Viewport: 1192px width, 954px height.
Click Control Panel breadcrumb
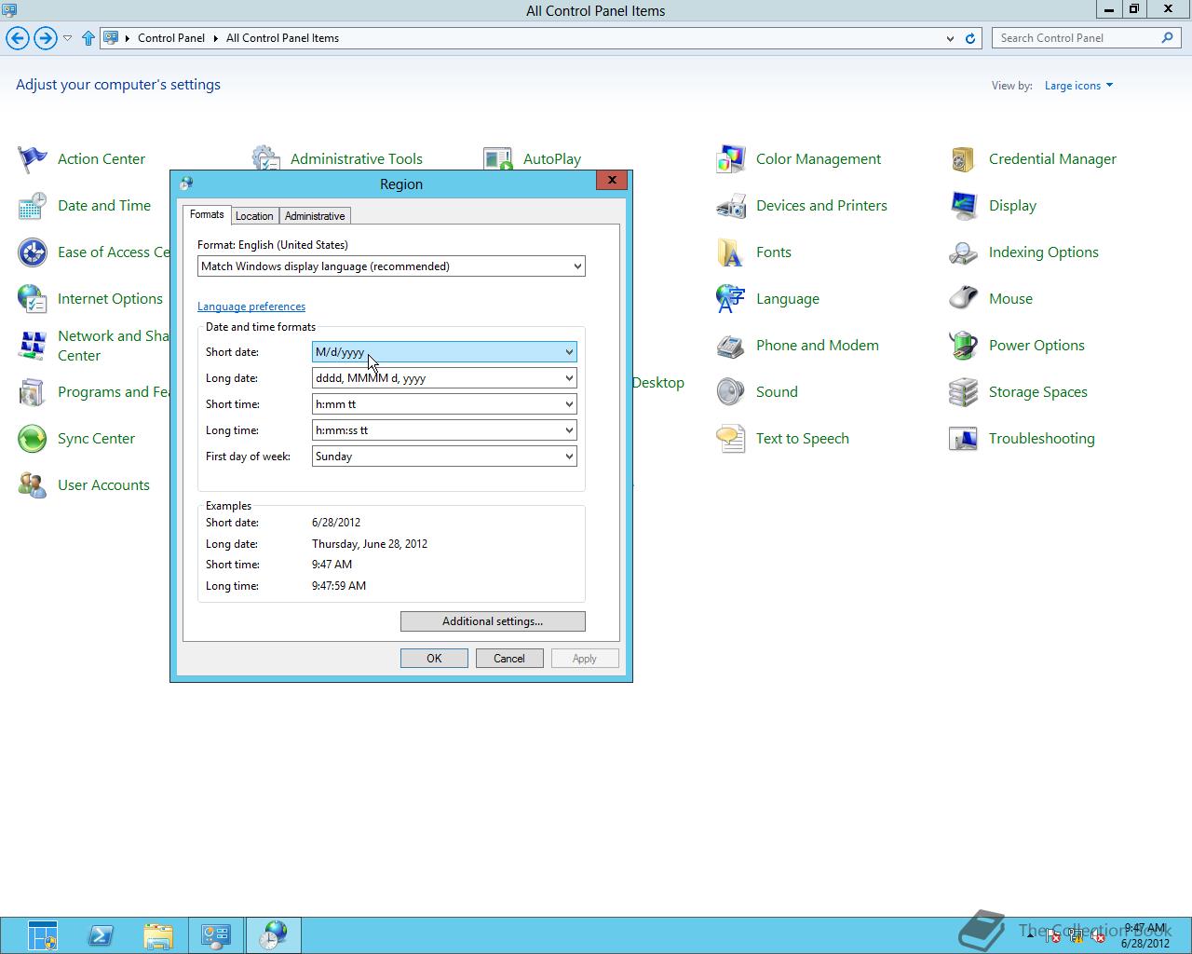click(x=171, y=38)
